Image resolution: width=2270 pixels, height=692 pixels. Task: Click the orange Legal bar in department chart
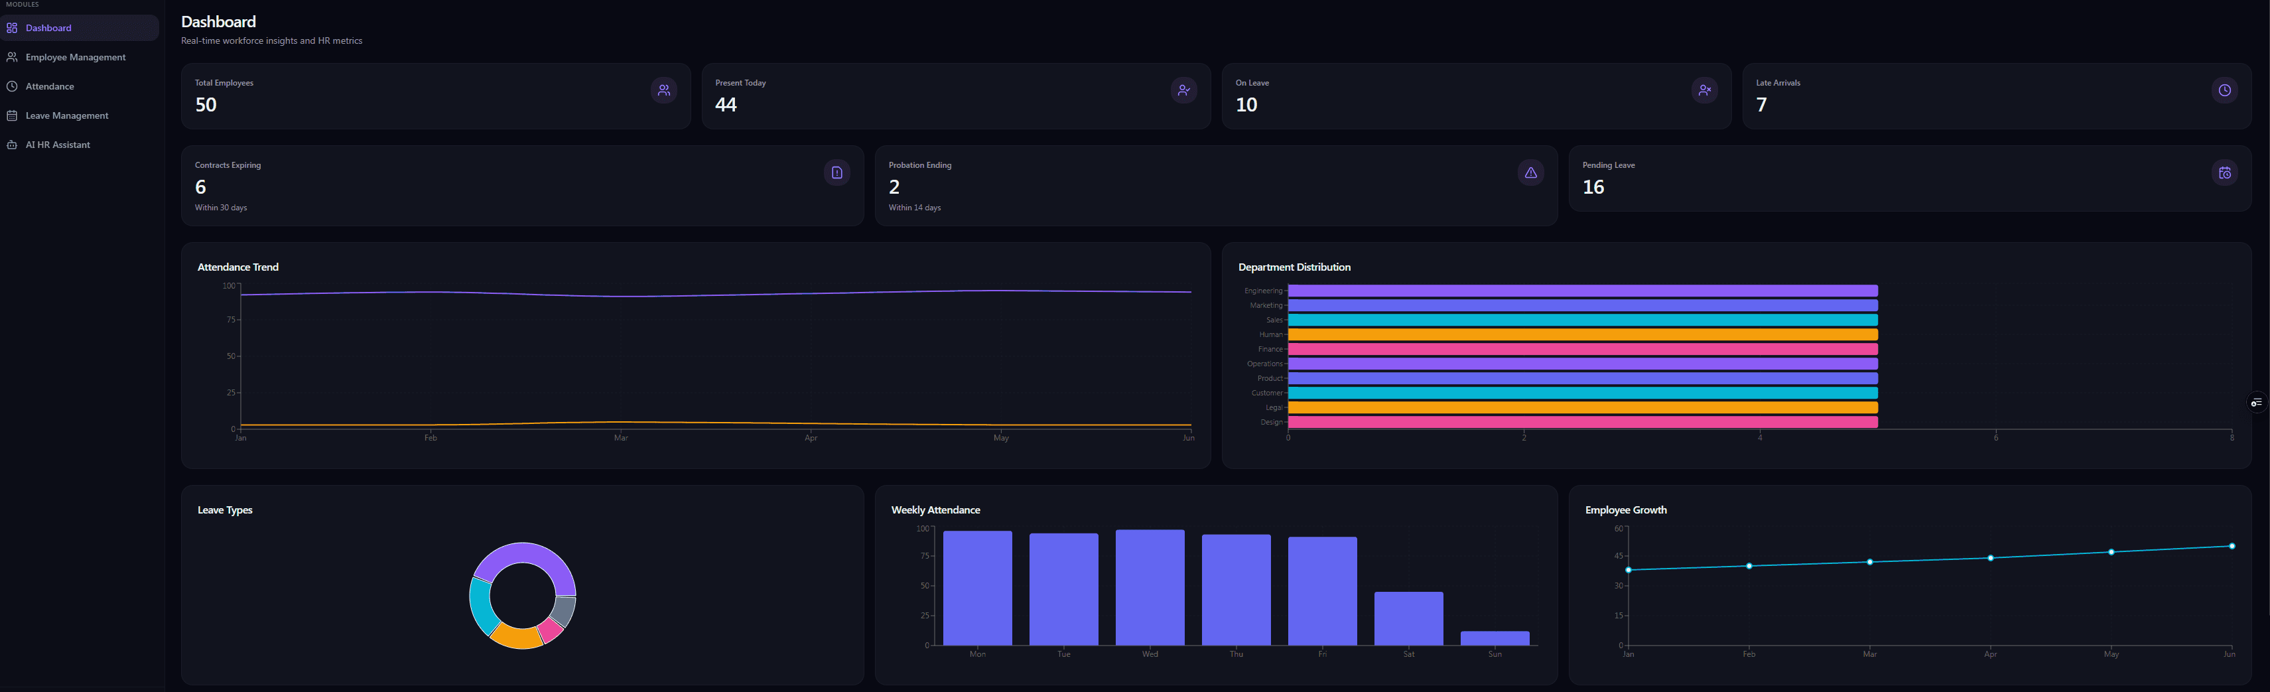click(x=1583, y=407)
